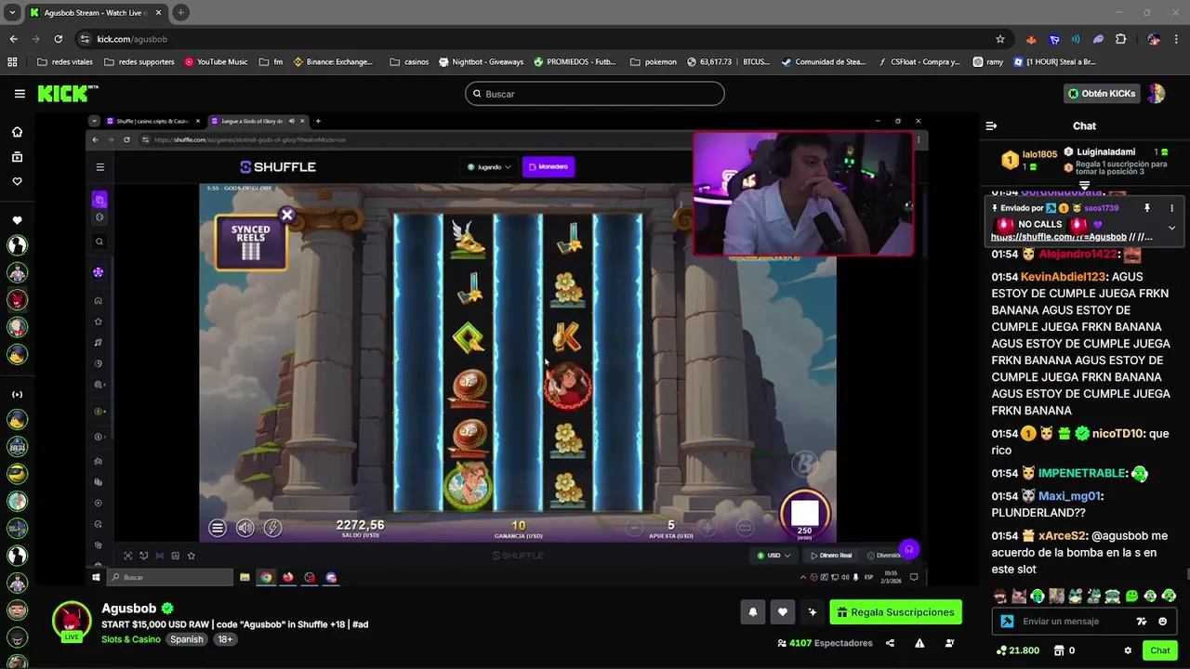The image size is (1190, 669).
Task: Click Chrome icon in streamed taskbar
Action: point(266,577)
